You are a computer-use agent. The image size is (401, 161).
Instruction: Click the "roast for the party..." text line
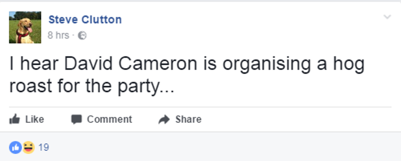click(92, 86)
